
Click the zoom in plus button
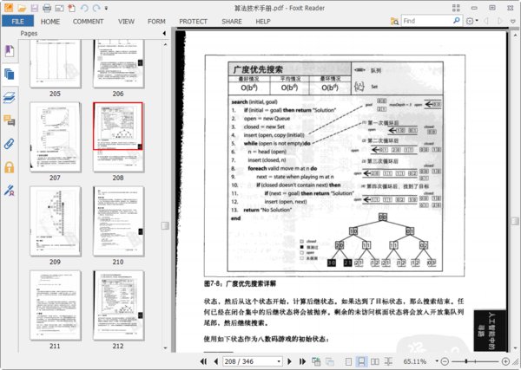pos(505,361)
